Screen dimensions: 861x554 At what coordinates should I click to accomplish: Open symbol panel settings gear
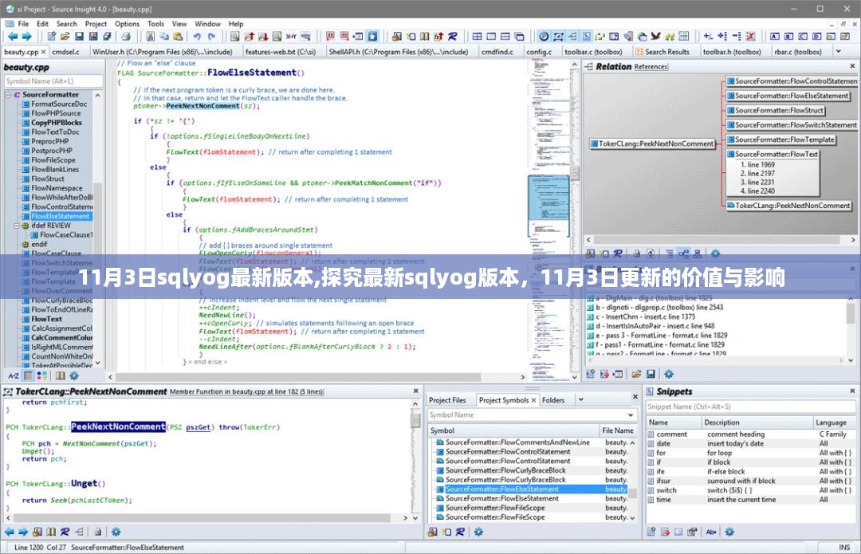(x=74, y=376)
